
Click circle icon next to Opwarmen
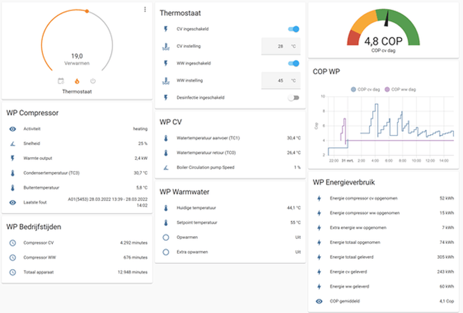click(x=166, y=237)
